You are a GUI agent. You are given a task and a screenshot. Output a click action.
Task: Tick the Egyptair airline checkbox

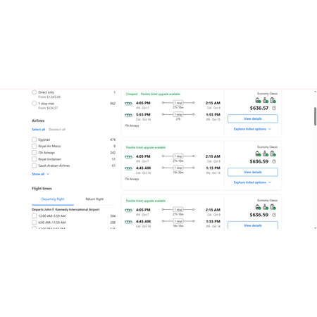coord(35,139)
